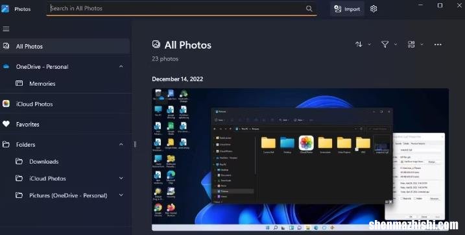Click the filter funnel icon
This screenshot has width=465, height=235.
(385, 45)
